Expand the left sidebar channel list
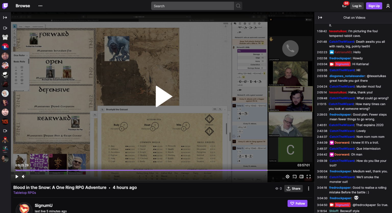The image size is (392, 213). [x=5, y=18]
